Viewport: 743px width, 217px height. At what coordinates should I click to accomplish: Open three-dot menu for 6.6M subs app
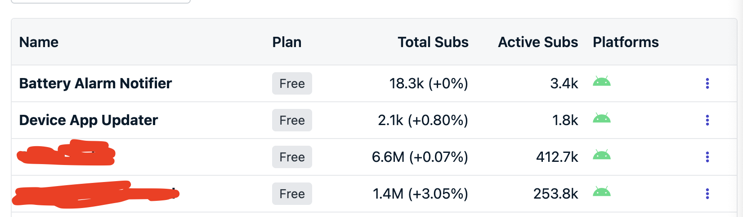coord(707,157)
